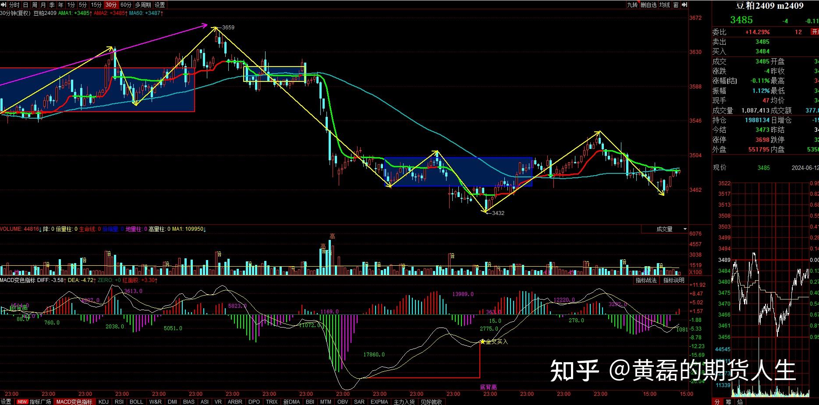This screenshot has width=819, height=405.
Task: Select the 分 view icon at bottom right
Action: coord(717,401)
